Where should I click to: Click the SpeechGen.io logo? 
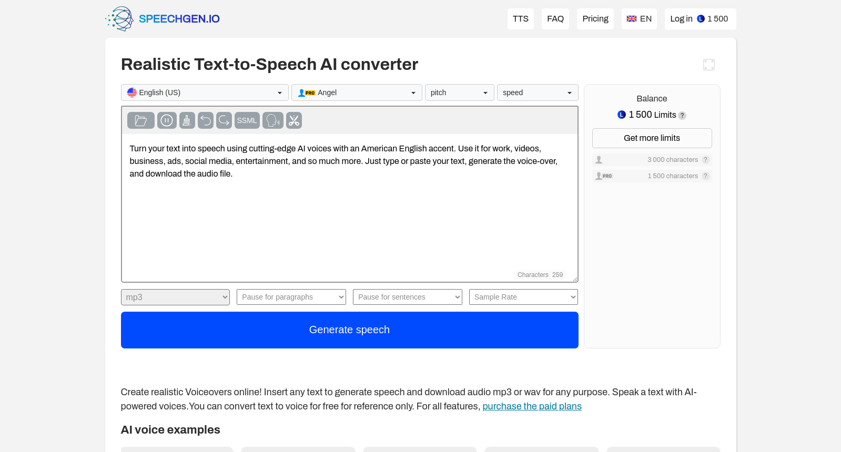tap(163, 19)
